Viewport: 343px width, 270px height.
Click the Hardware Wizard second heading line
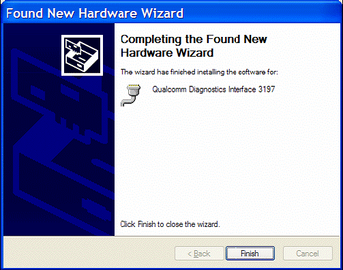167,53
